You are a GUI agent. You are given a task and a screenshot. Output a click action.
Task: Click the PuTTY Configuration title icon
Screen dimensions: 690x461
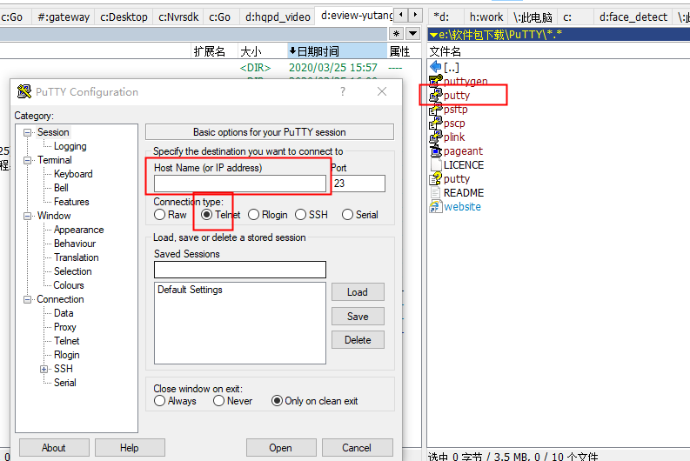pyautogui.click(x=24, y=91)
